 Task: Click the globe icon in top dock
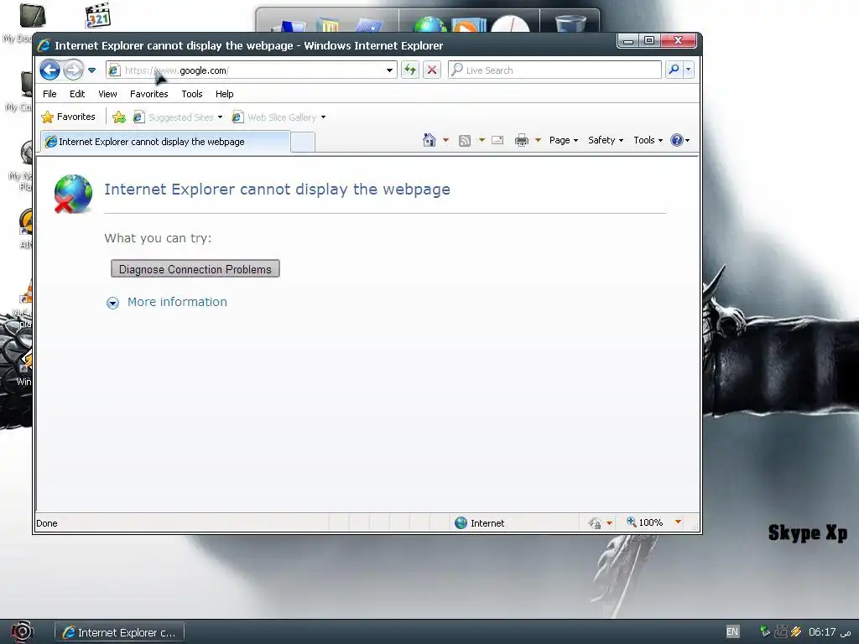pyautogui.click(x=430, y=24)
